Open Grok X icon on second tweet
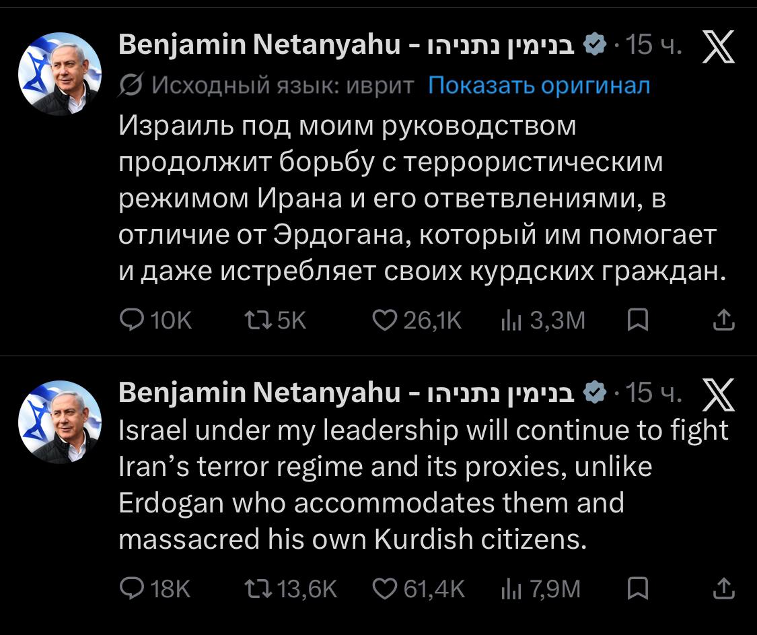Image resolution: width=757 pixels, height=635 pixels. [718, 395]
